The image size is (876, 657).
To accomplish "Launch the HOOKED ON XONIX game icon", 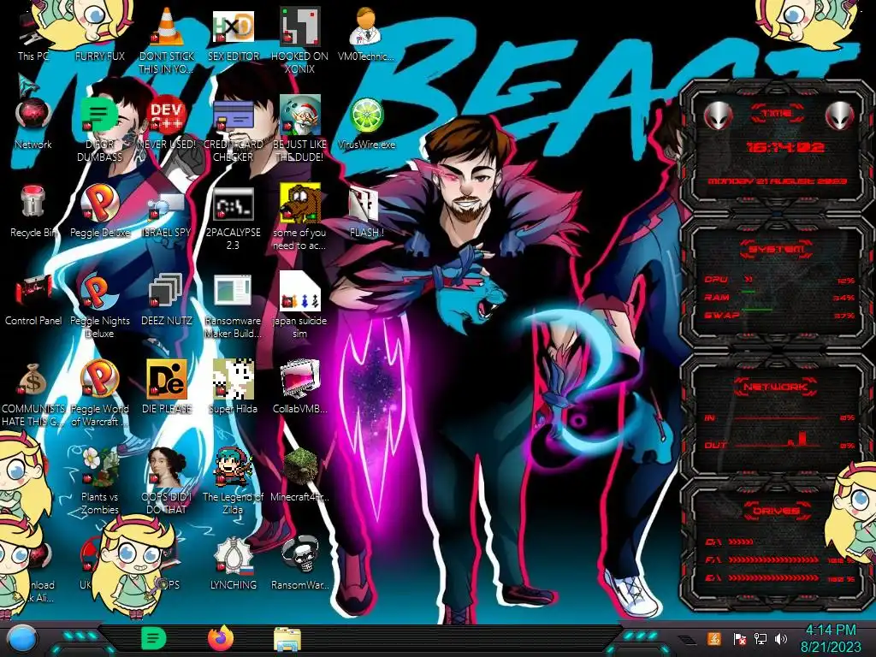I will pos(299,40).
